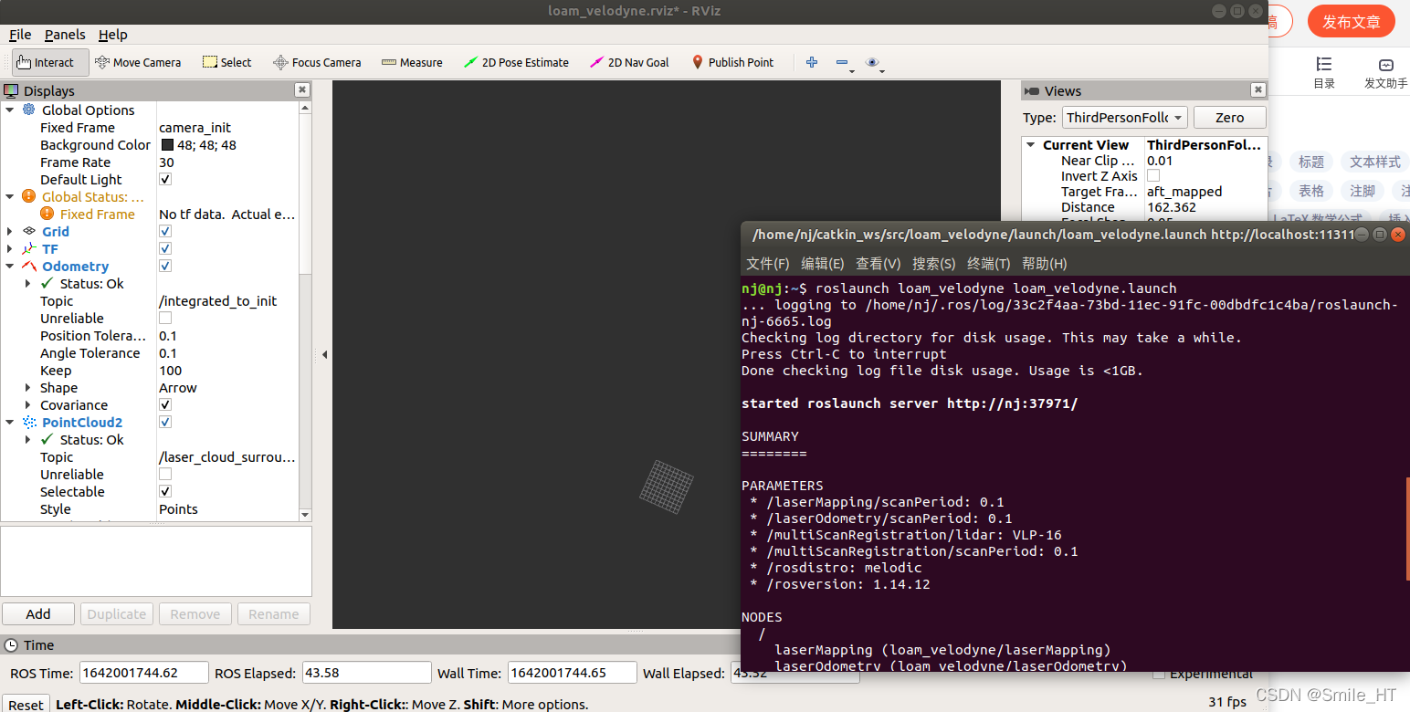Choose the Select tool

coord(226,62)
